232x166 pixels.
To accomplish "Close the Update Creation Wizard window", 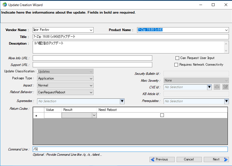I will tap(226, 5).
